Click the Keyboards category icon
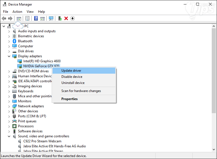This screenshot has height=159, width=217. coord(14,91)
